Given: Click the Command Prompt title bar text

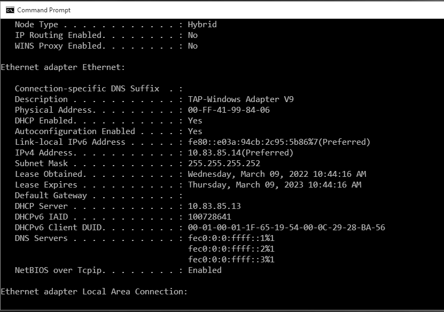Looking at the screenshot, I should pyautogui.click(x=45, y=10).
